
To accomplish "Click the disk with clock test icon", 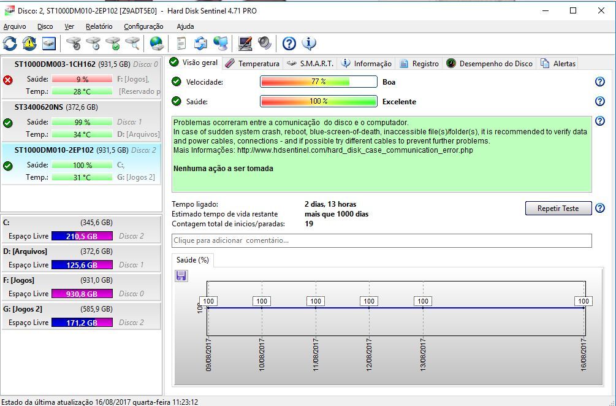I will click(93, 43).
